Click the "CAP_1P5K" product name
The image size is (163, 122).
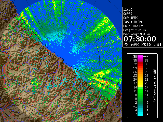point(130,18)
